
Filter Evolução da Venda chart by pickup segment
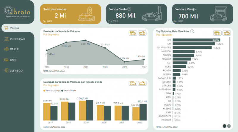click(x=142, y=33)
